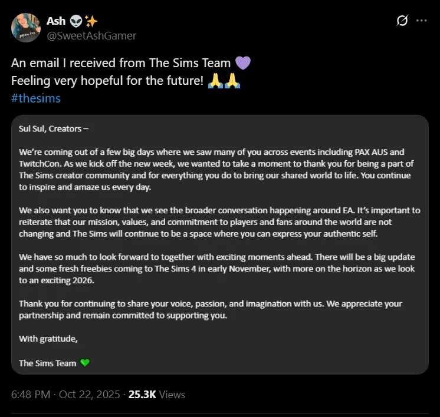
Task: View the 25.3K Views analytics
Action: click(x=157, y=394)
